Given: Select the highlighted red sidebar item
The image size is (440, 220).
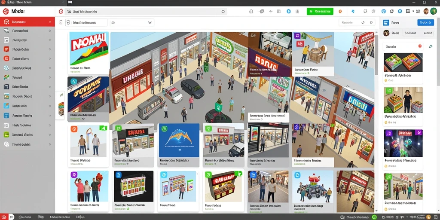Looking at the screenshot, I should click(x=27, y=22).
